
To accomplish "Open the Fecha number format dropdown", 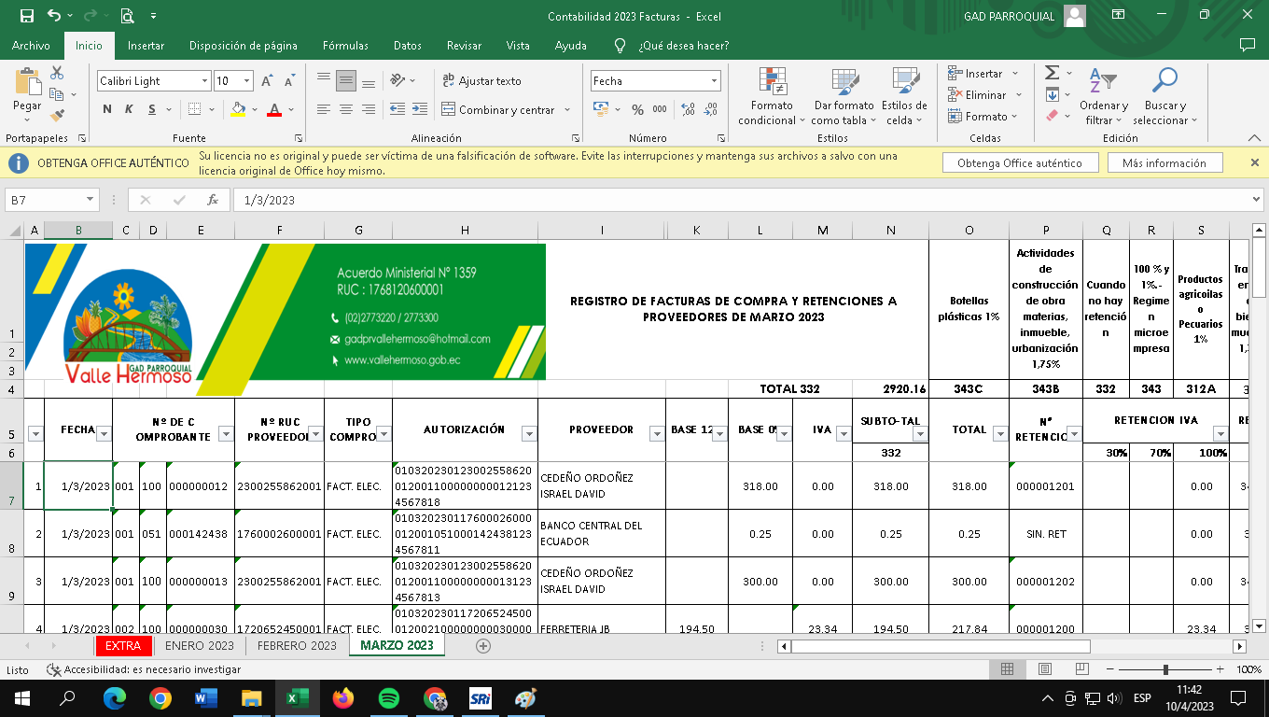I will tap(715, 81).
